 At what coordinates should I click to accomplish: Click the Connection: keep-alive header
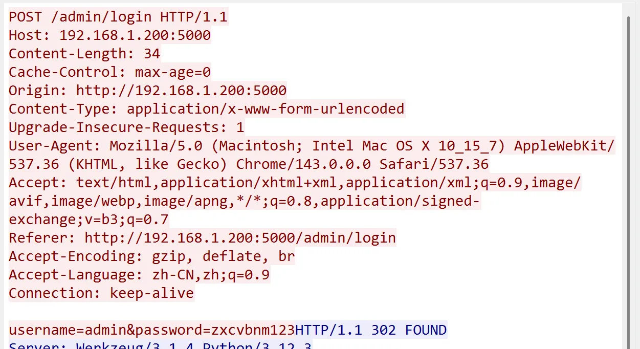tap(101, 293)
